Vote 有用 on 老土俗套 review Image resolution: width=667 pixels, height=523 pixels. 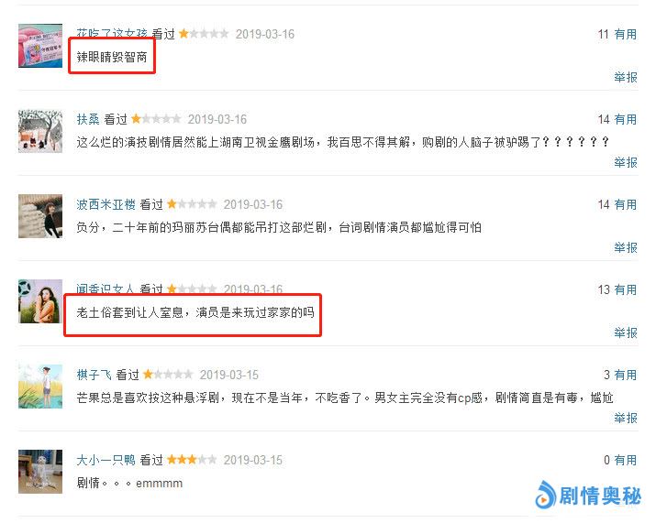point(626,290)
